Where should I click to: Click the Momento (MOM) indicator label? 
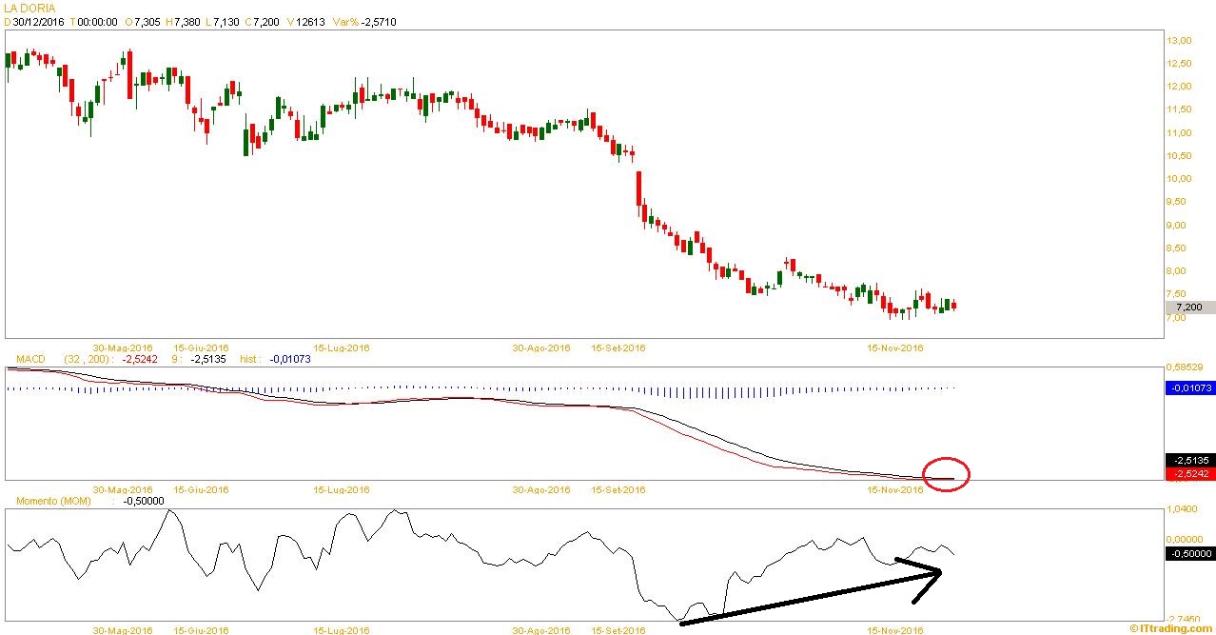click(x=49, y=501)
